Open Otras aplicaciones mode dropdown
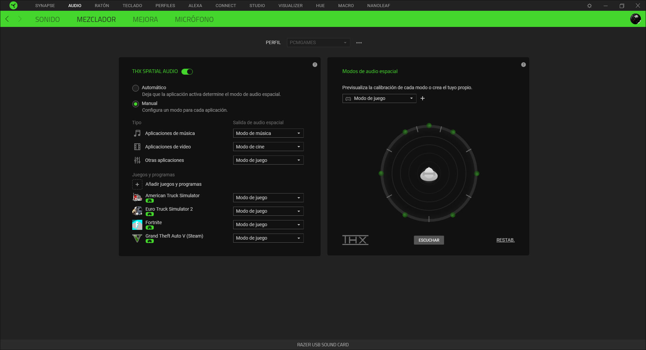 click(x=268, y=160)
